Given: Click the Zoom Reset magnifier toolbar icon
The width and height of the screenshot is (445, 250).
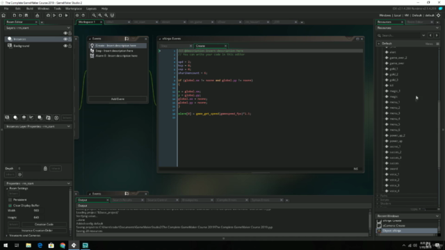Looking at the screenshot, I should coord(100,15).
